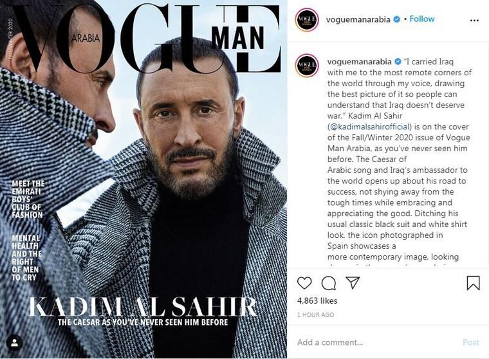The image size is (489, 359).
Task: View the 4,863 likes list
Action: (317, 300)
